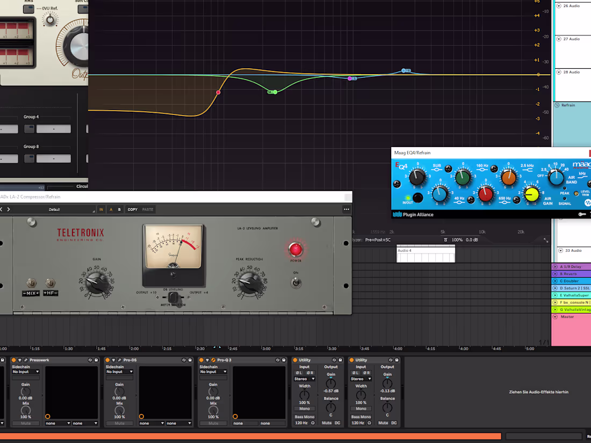This screenshot has width=591, height=443.
Task: Open the No Input sidechain dropdown on Pro-Q 3
Action: 213,372
